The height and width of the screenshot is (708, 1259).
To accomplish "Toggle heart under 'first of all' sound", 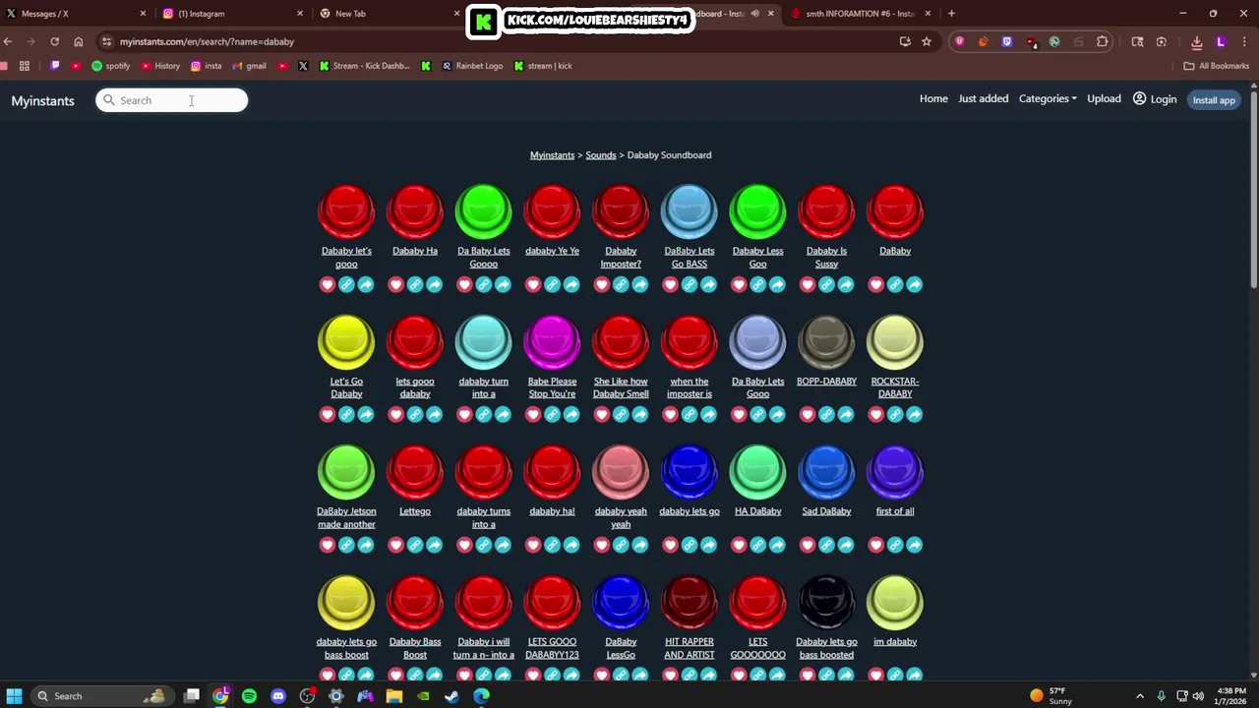I will [x=876, y=545].
